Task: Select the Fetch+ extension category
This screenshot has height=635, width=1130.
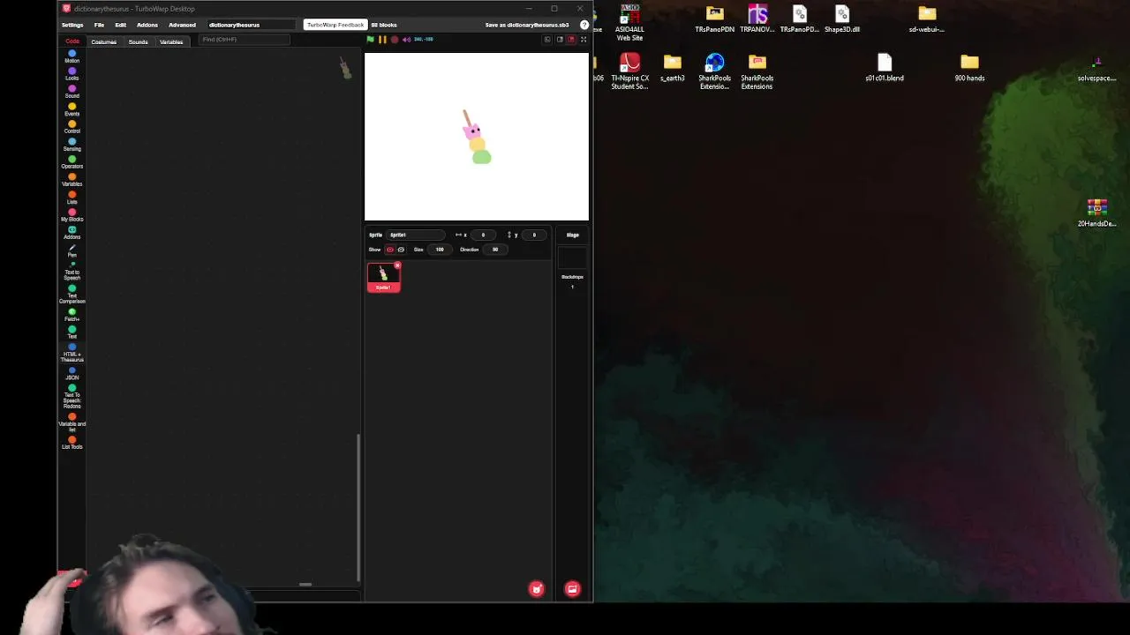Action: [72, 315]
